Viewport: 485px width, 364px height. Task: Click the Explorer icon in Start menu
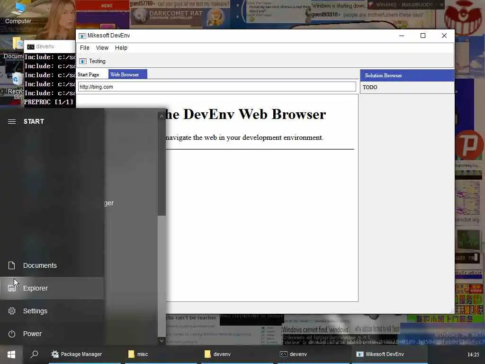(12, 288)
